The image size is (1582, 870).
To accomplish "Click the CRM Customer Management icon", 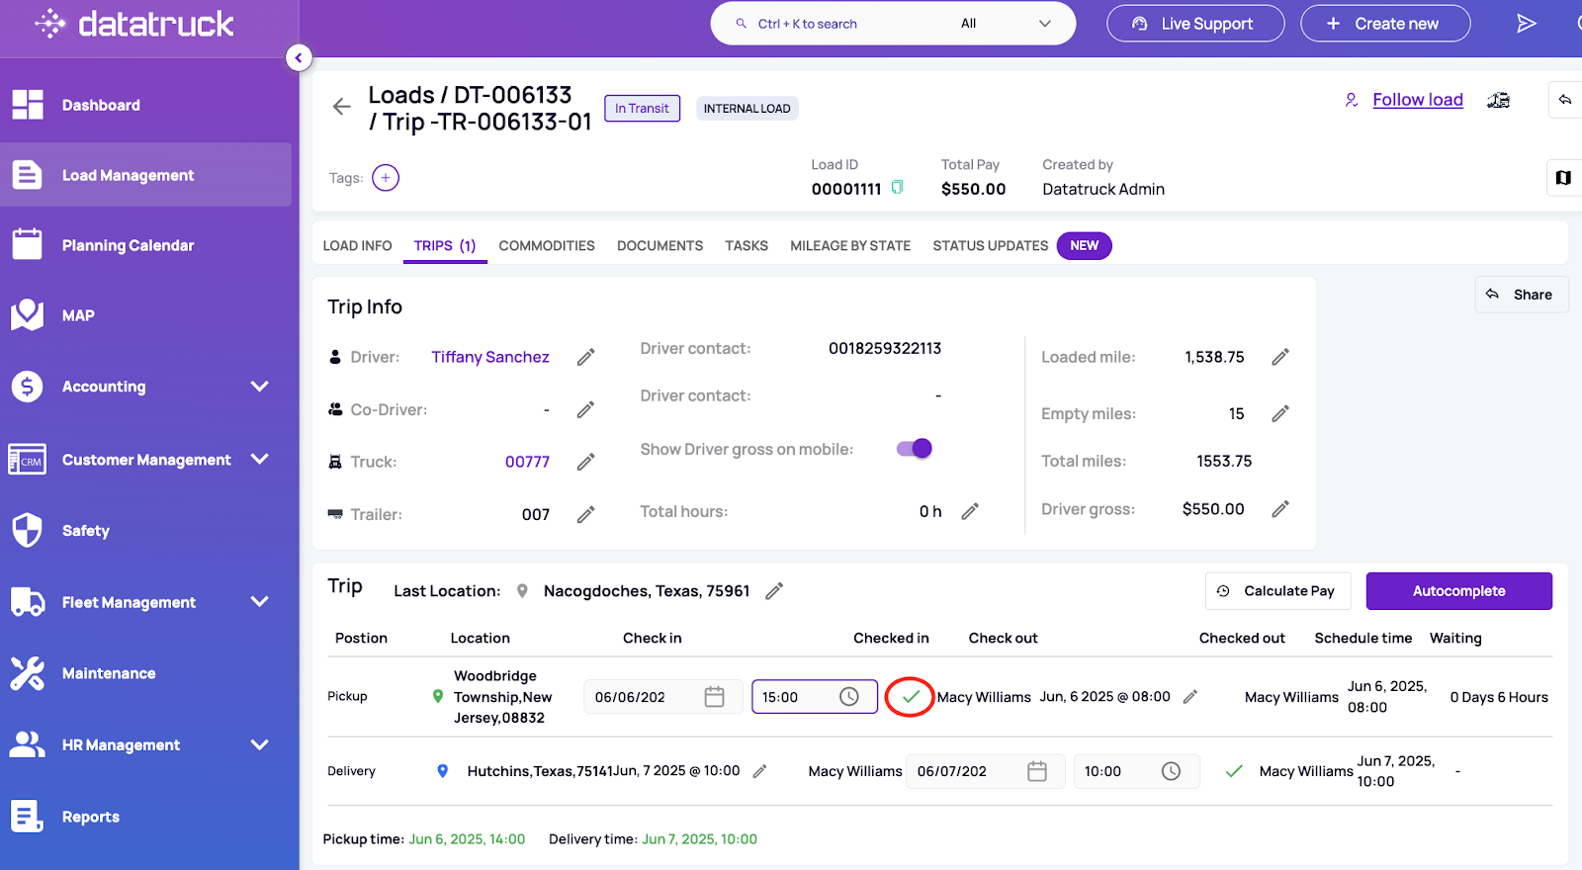I will point(27,460).
